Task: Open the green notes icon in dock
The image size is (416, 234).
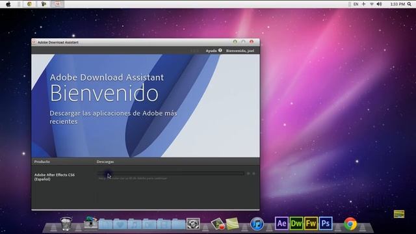Action: point(233,224)
